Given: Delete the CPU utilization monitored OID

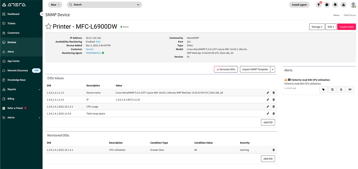Looking at the screenshot, I should pyautogui.click(x=274, y=150).
